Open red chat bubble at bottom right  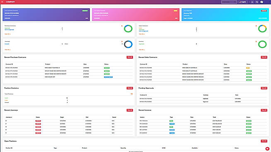[267, 149]
